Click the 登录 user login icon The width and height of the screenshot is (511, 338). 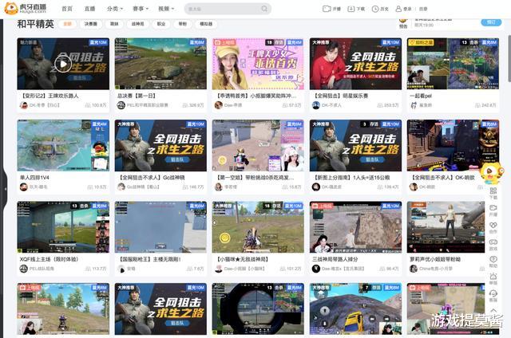[x=398, y=9]
